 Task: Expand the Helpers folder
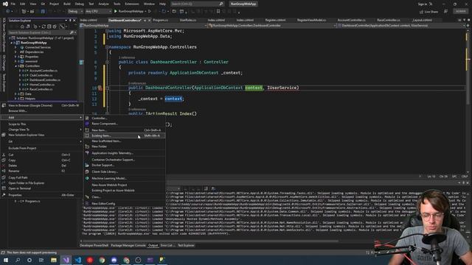15,99
